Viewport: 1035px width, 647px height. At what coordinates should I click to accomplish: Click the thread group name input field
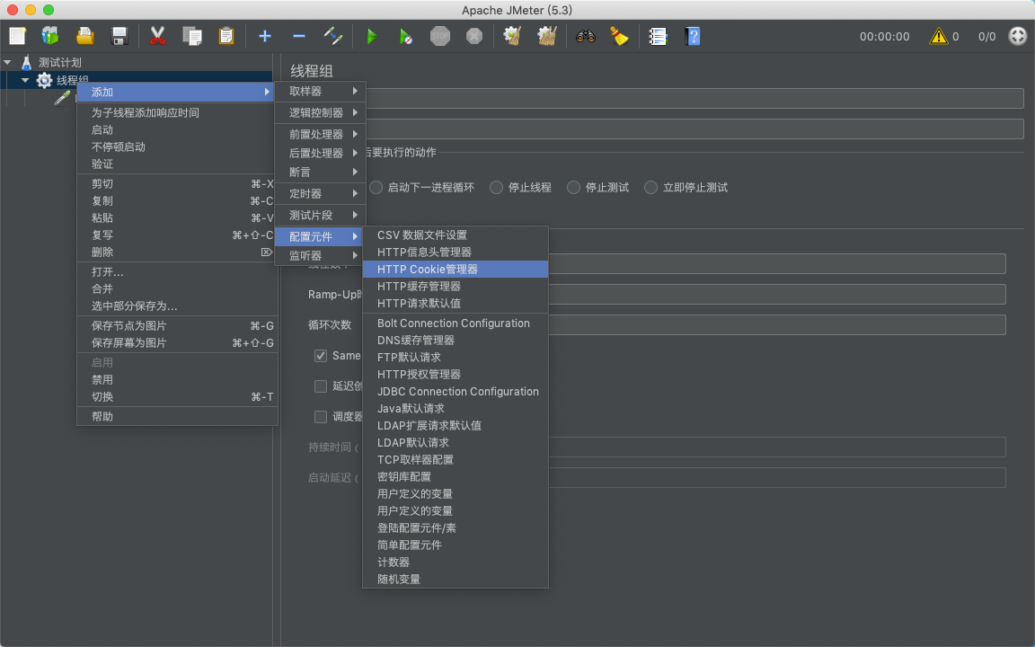(x=694, y=98)
